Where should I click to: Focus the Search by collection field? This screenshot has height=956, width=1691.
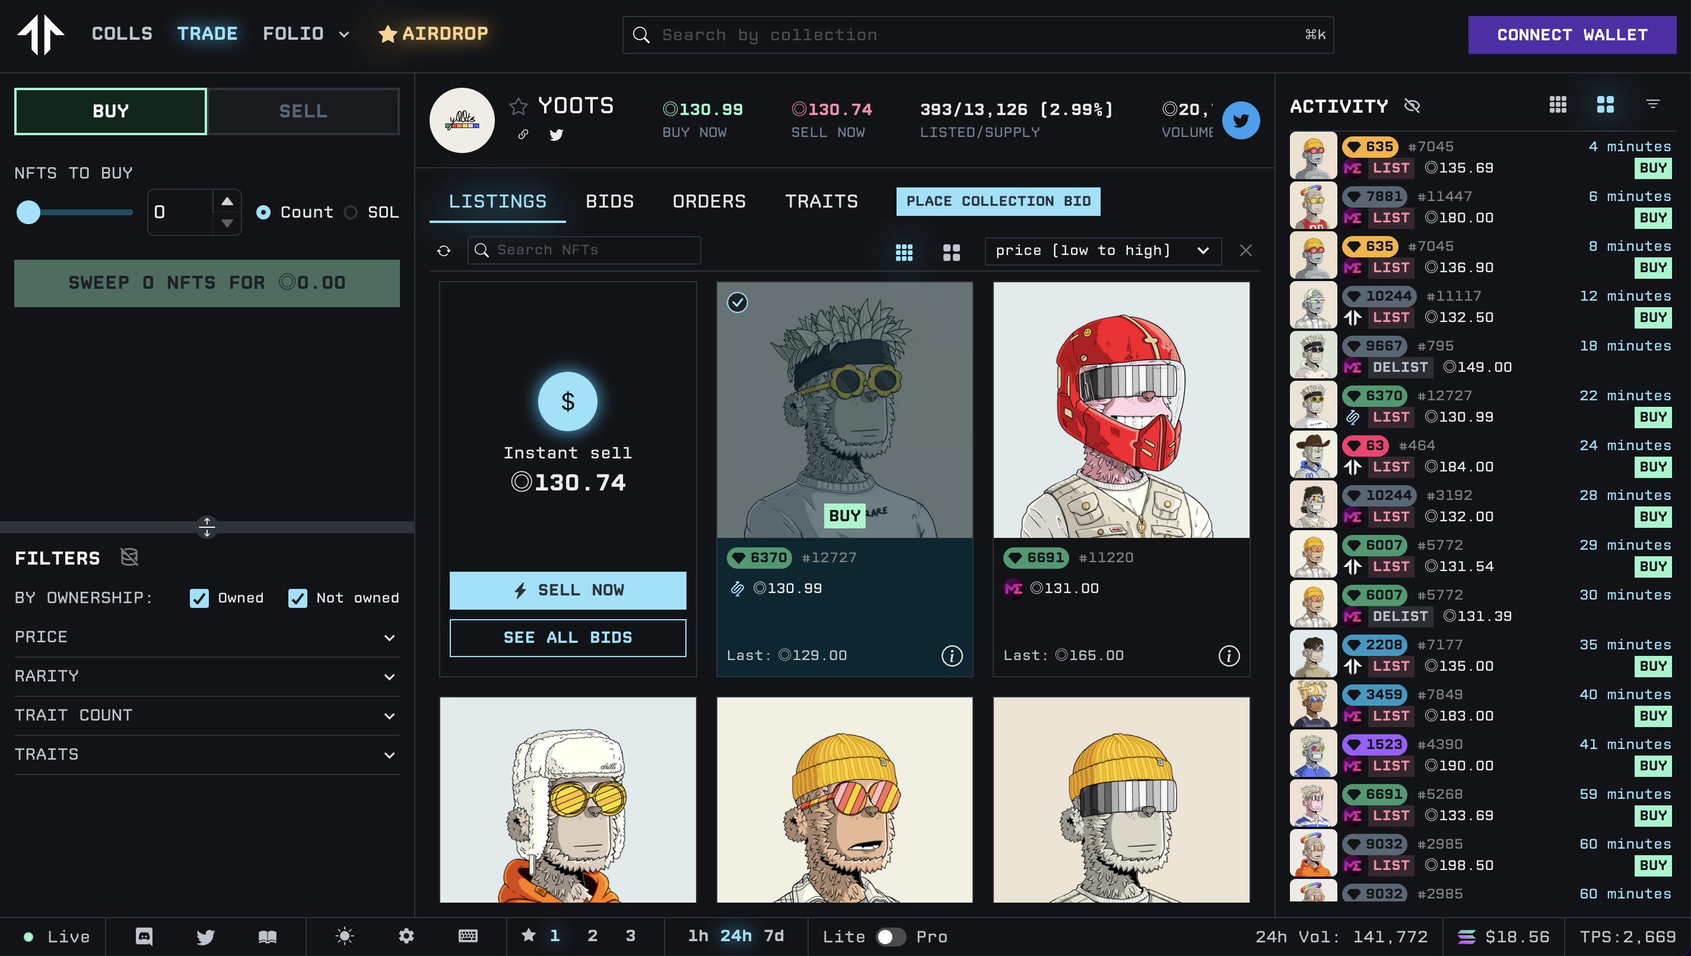click(x=978, y=35)
